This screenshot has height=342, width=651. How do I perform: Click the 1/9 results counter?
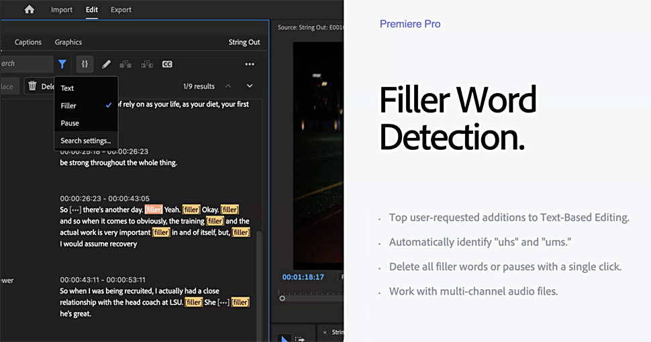tap(199, 86)
